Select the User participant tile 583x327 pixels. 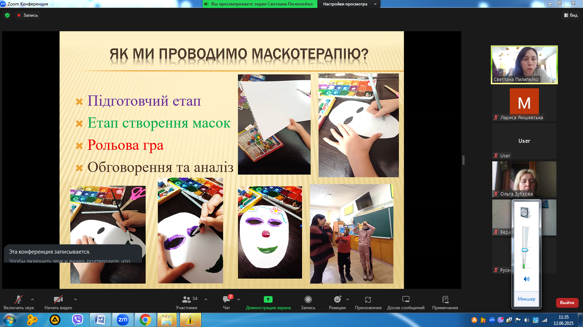[x=524, y=141]
